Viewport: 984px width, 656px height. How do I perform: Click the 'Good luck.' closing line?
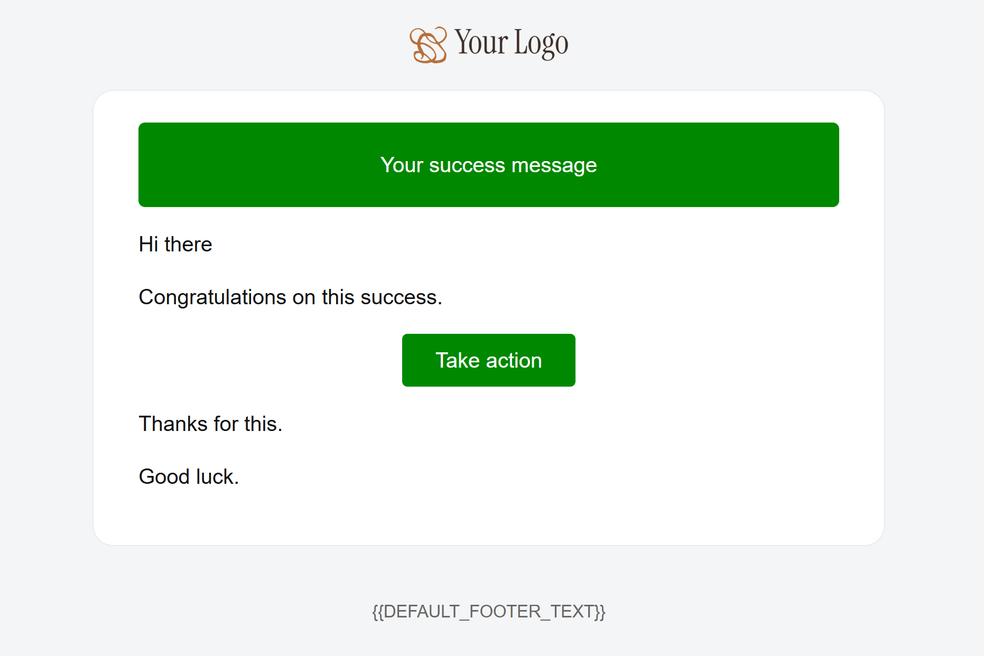[189, 476]
